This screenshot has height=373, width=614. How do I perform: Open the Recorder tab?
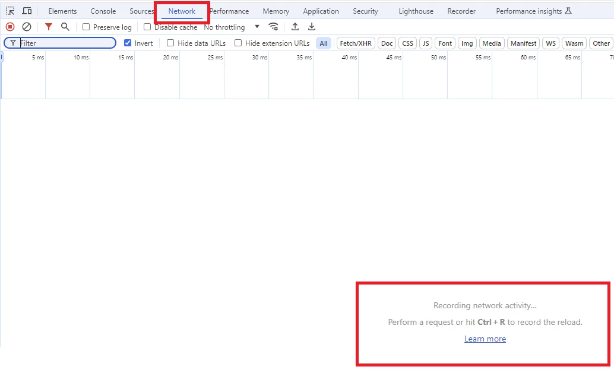[x=461, y=11]
